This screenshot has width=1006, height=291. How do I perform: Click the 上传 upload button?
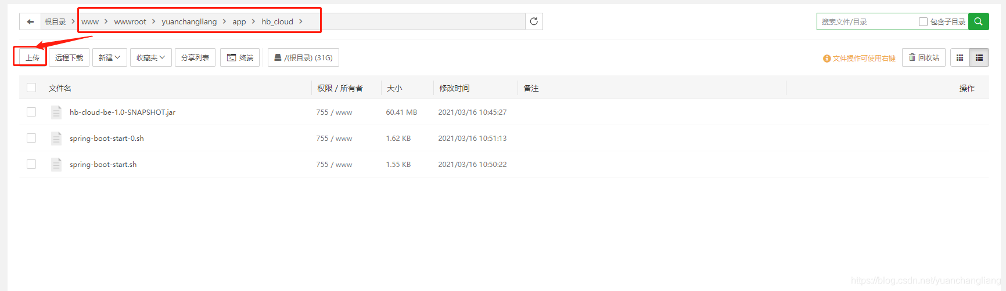[x=33, y=57]
